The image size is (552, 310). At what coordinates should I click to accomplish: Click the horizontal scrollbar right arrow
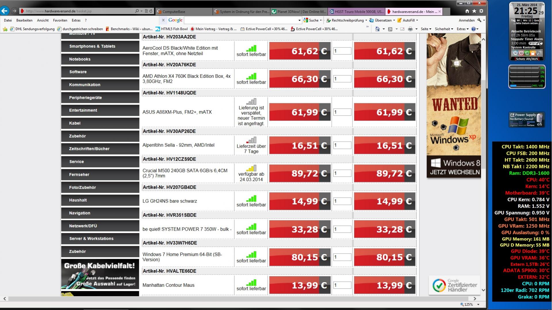[x=475, y=299]
